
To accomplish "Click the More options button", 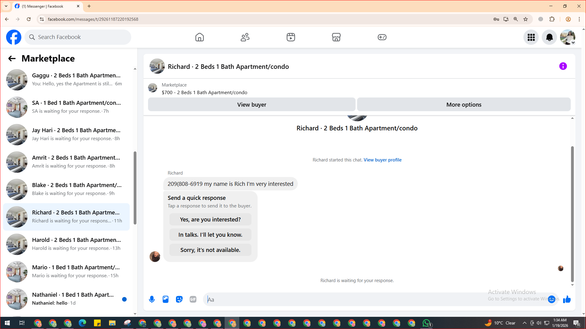I will (x=464, y=104).
